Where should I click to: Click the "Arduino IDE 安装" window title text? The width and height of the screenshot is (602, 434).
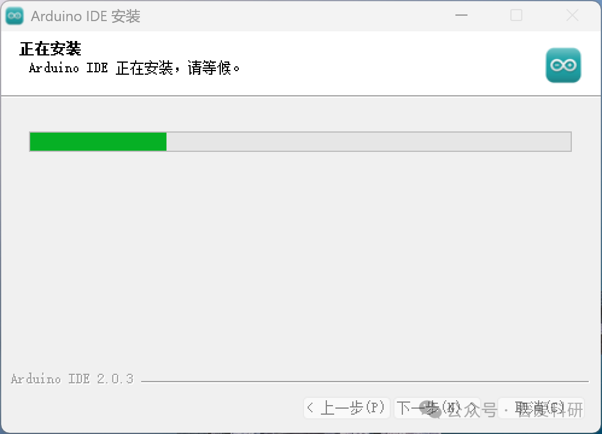[86, 16]
